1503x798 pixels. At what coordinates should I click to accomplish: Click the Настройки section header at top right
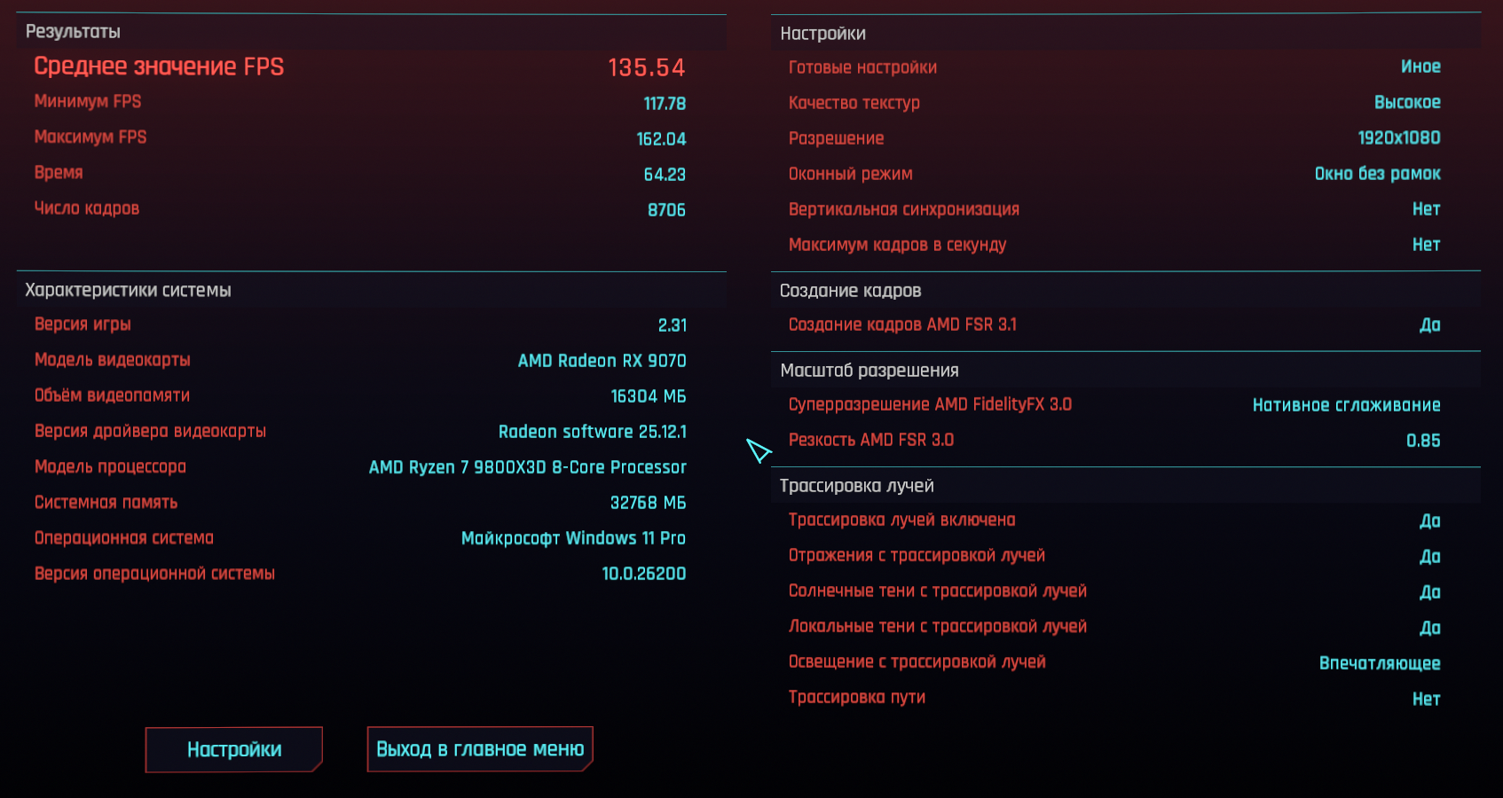[x=822, y=34]
